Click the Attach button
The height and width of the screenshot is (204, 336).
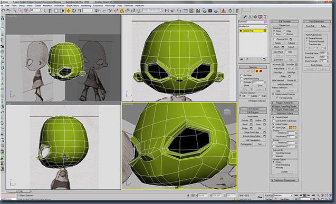[x=276, y=47]
